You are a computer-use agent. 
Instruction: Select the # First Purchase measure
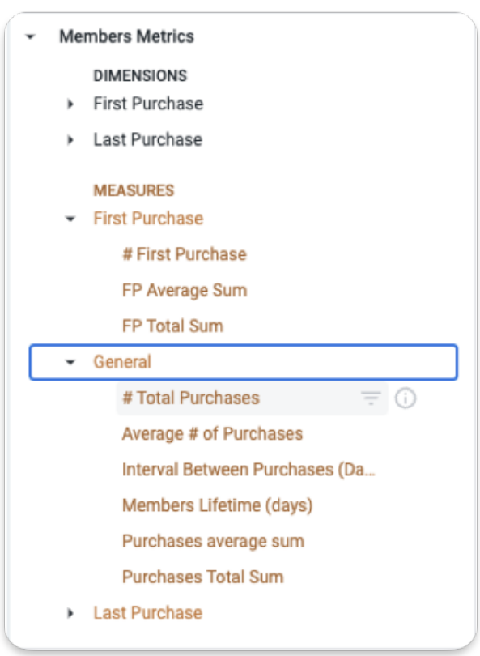tap(185, 254)
